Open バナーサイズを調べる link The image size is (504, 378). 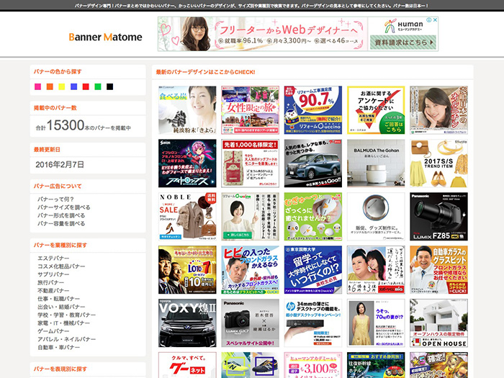[63, 207]
